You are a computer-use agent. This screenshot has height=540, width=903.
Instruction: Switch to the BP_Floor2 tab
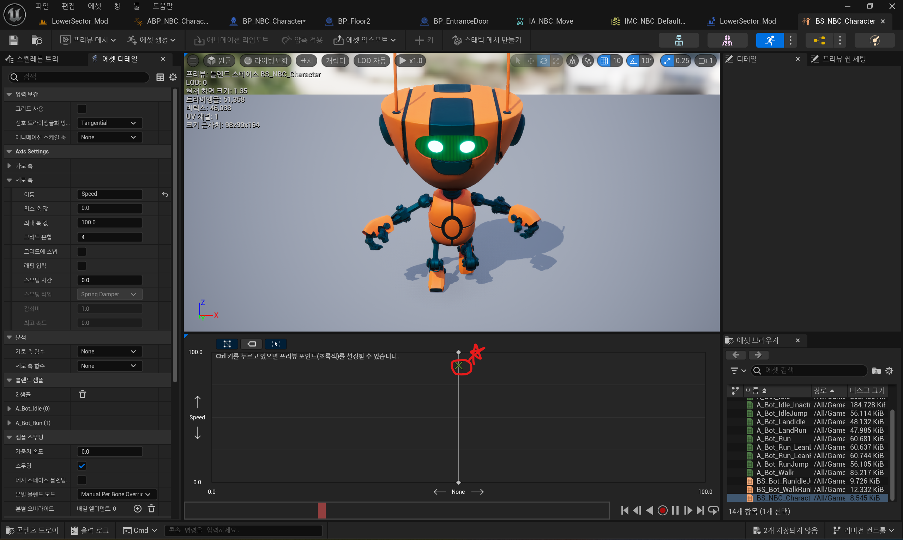coord(354,21)
